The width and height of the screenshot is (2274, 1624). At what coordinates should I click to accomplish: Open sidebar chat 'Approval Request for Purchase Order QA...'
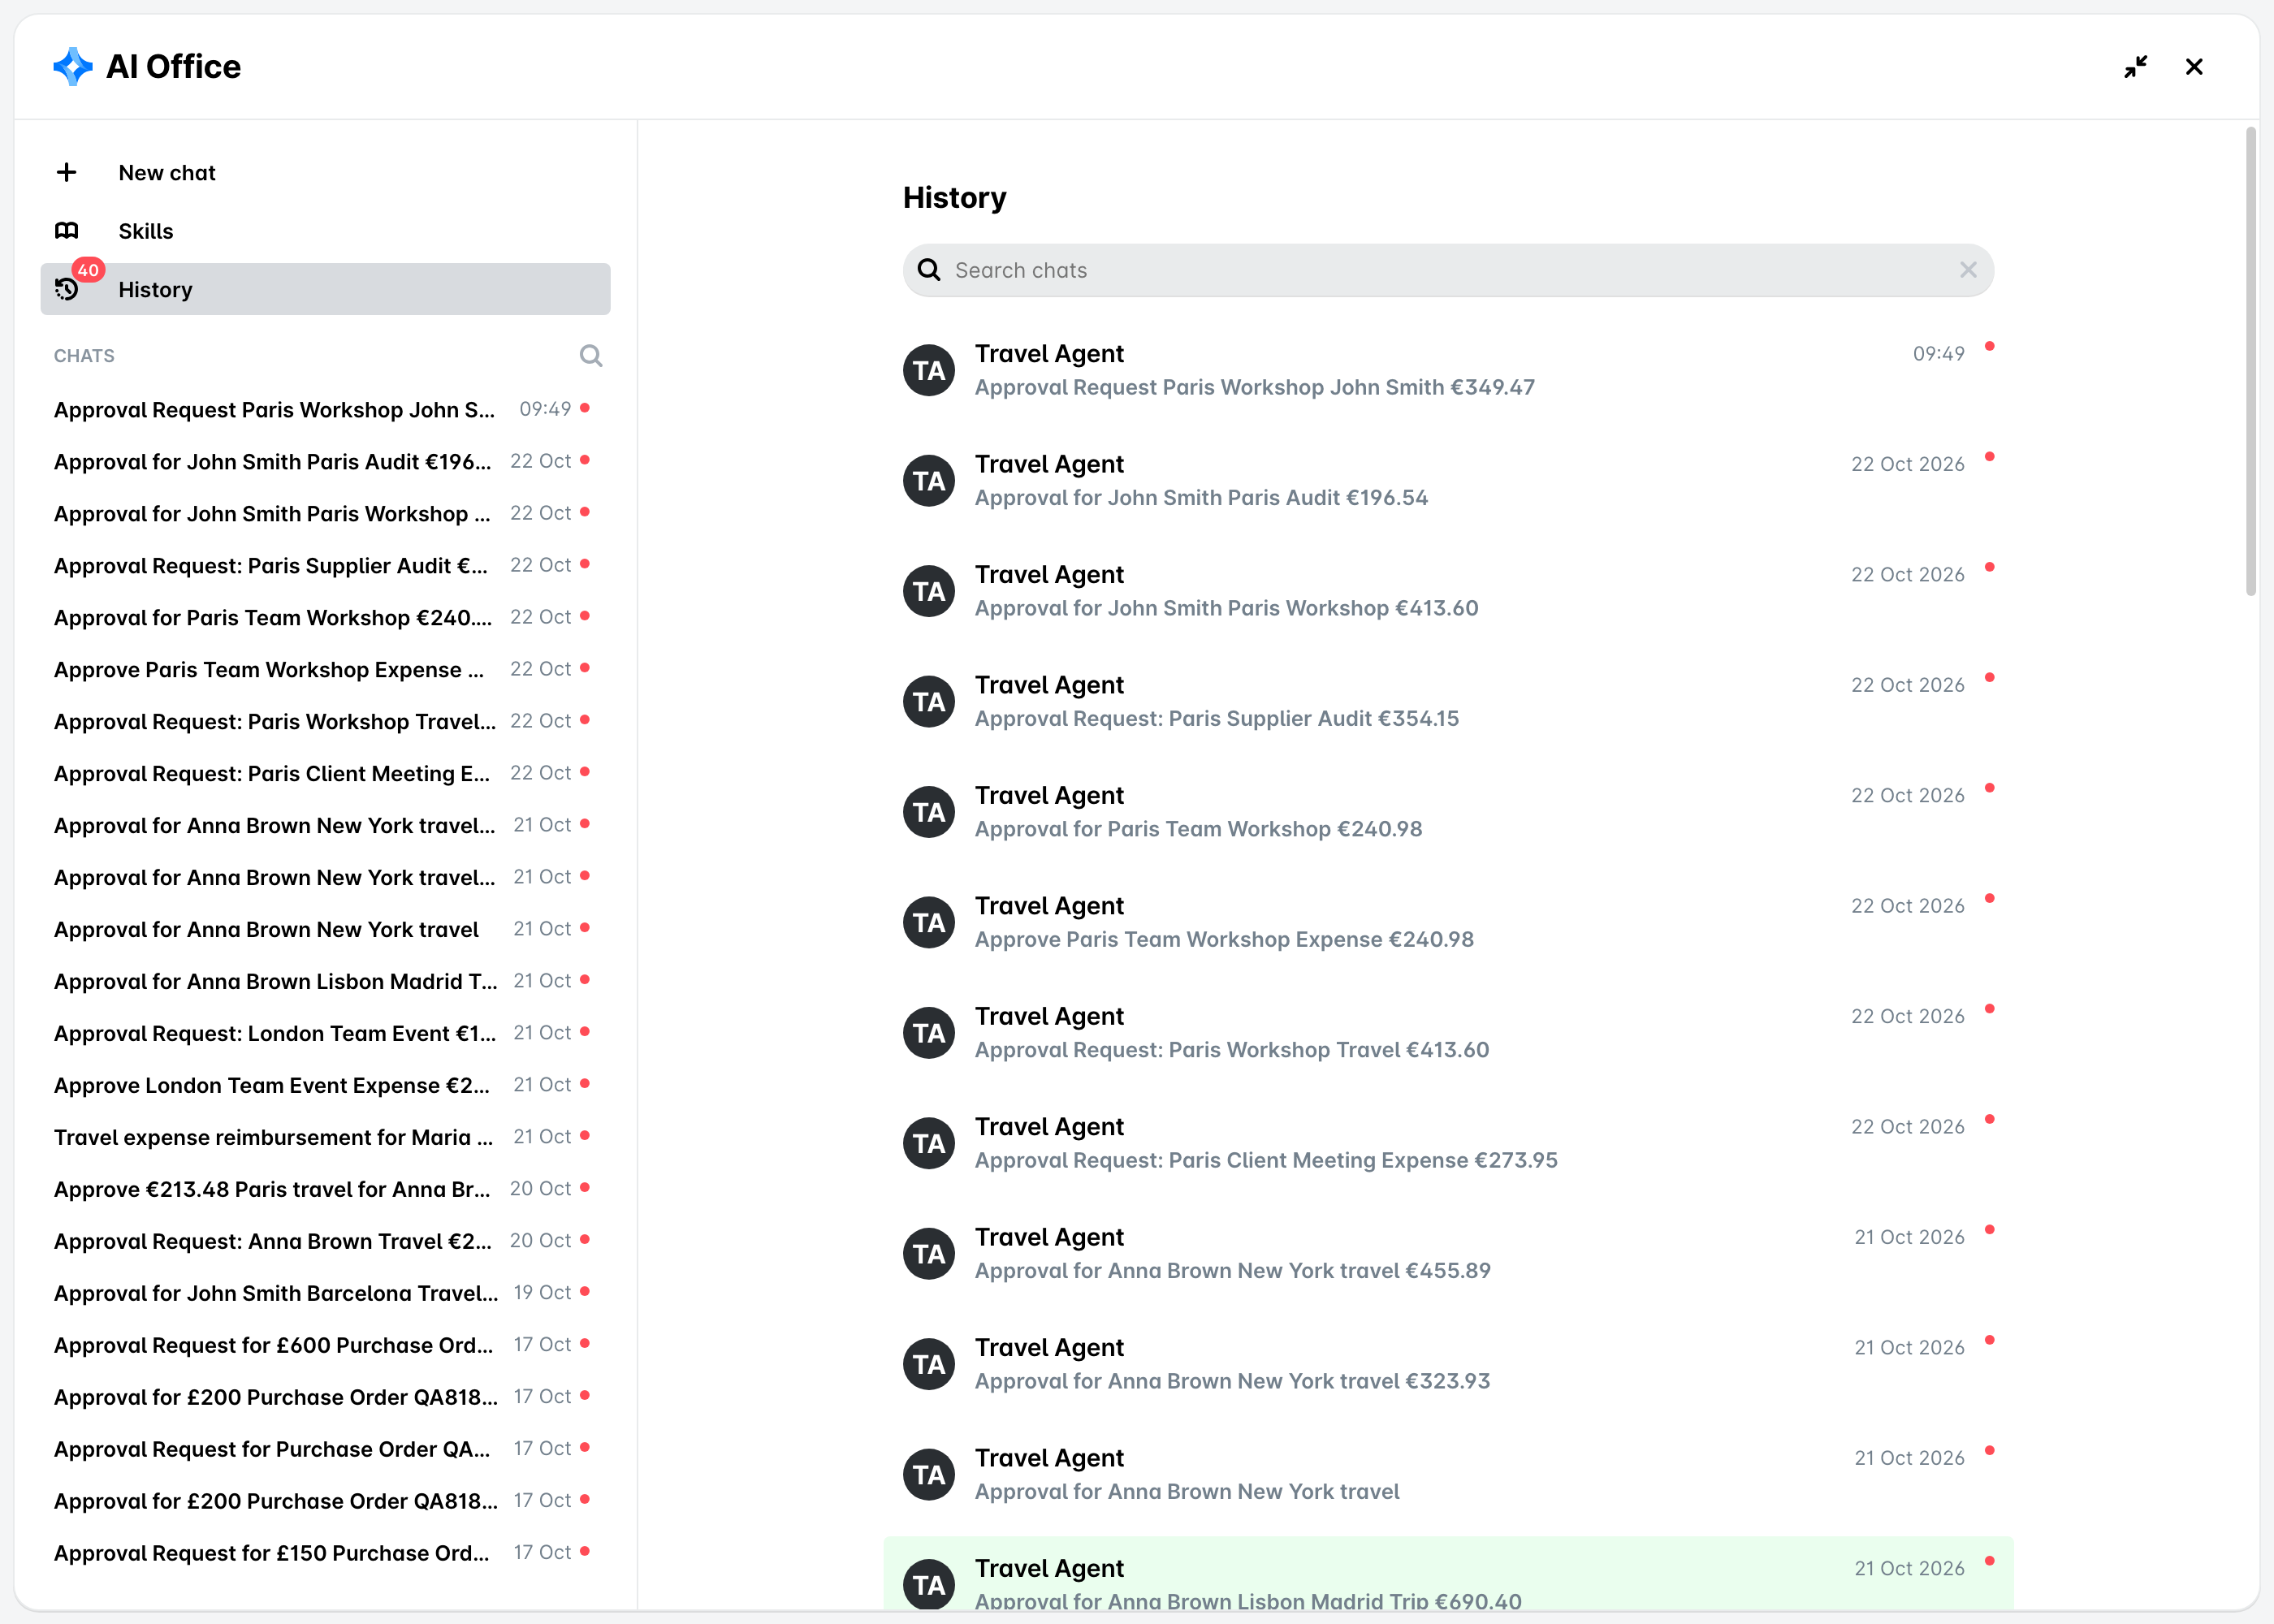pyautogui.click(x=324, y=1449)
